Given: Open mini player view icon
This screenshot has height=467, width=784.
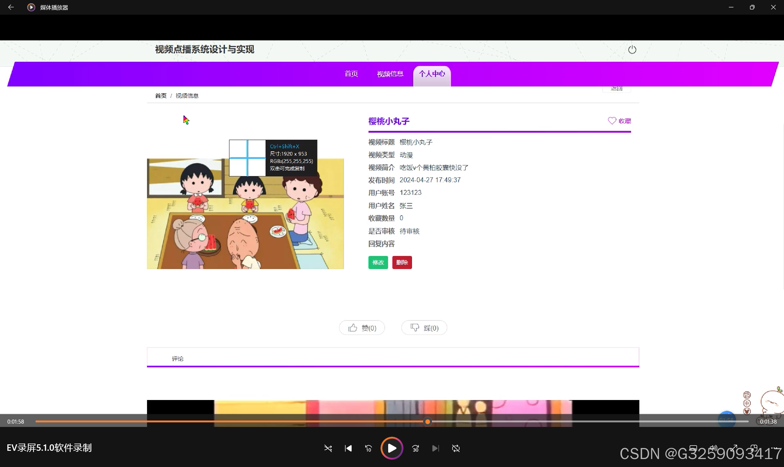Looking at the screenshot, I should (x=754, y=448).
